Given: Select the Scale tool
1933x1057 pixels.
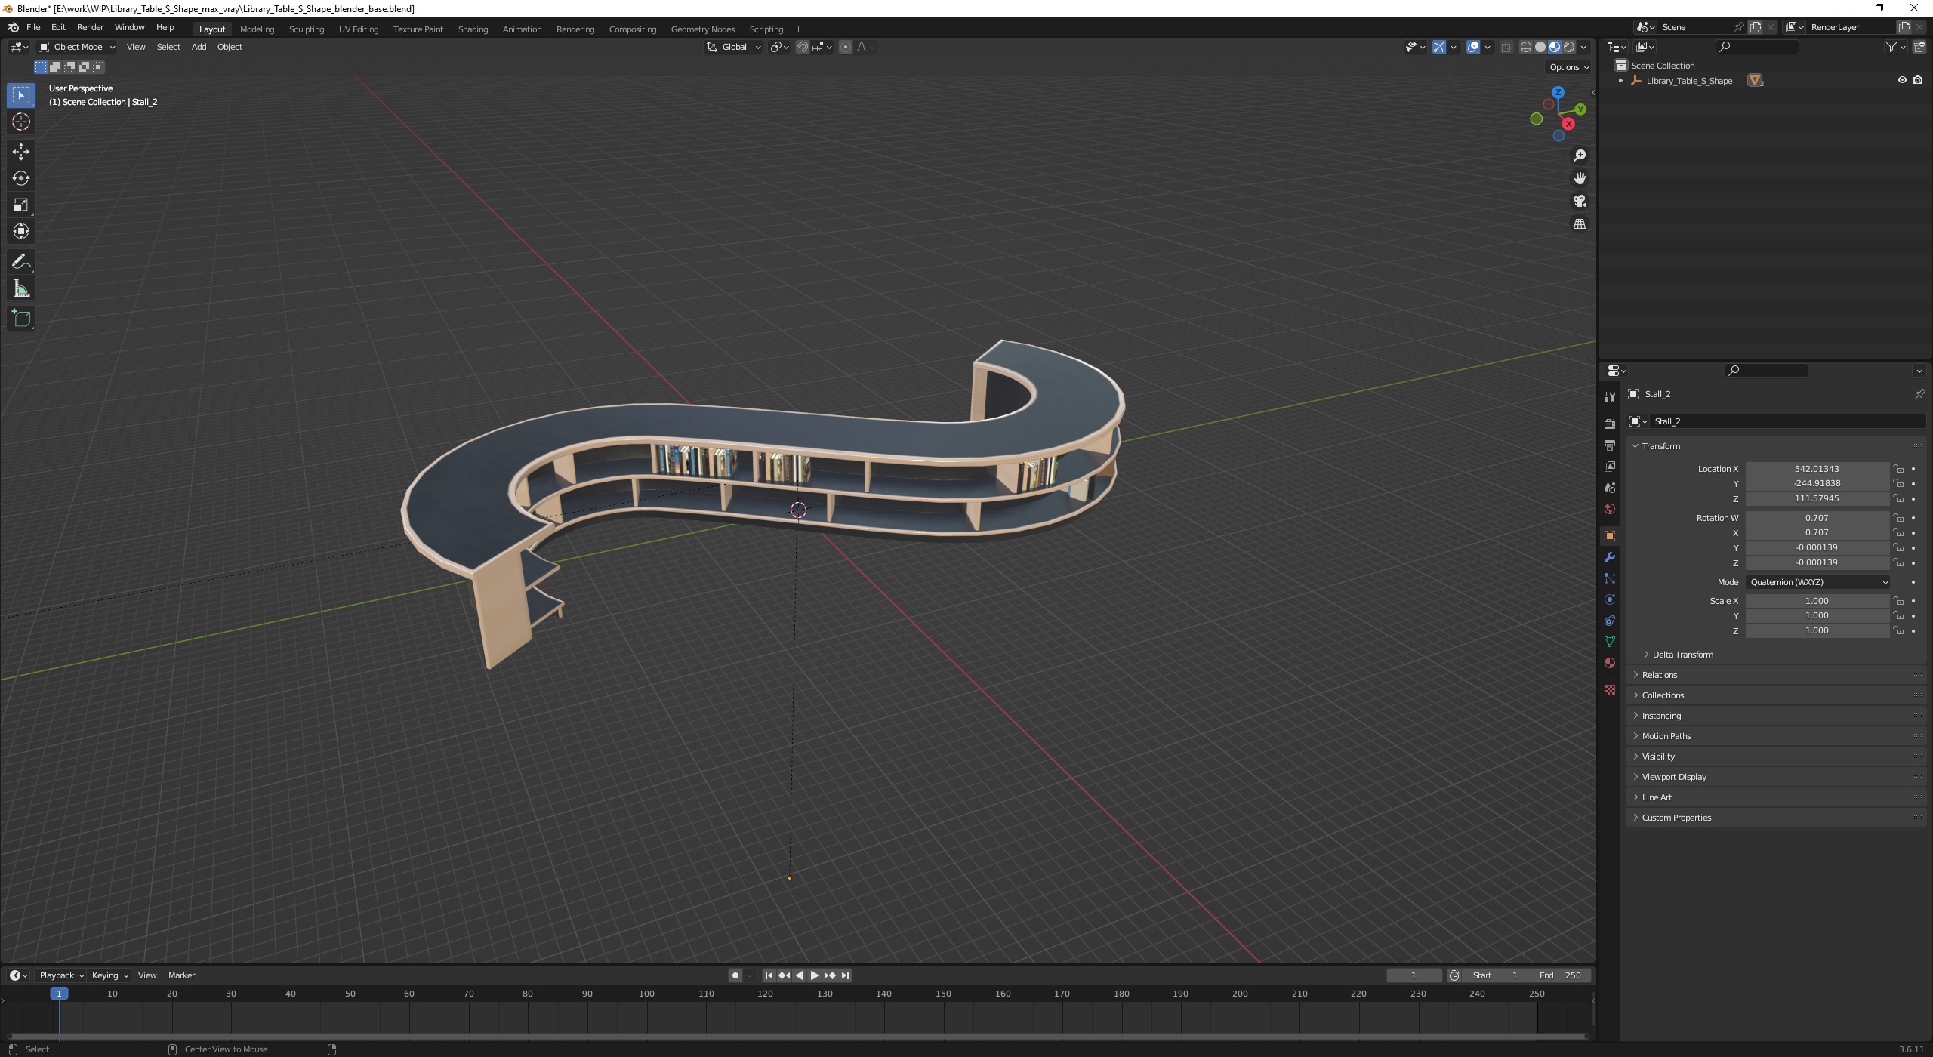Looking at the screenshot, I should coord(21,205).
